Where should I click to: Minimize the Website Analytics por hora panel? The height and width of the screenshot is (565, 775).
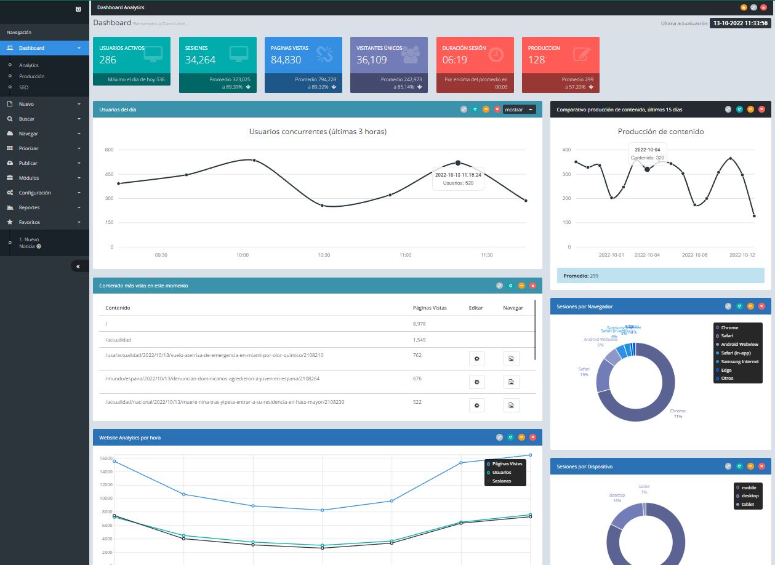click(x=521, y=438)
